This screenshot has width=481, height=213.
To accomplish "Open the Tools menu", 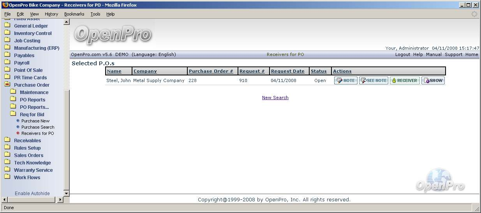I will tap(95, 14).
